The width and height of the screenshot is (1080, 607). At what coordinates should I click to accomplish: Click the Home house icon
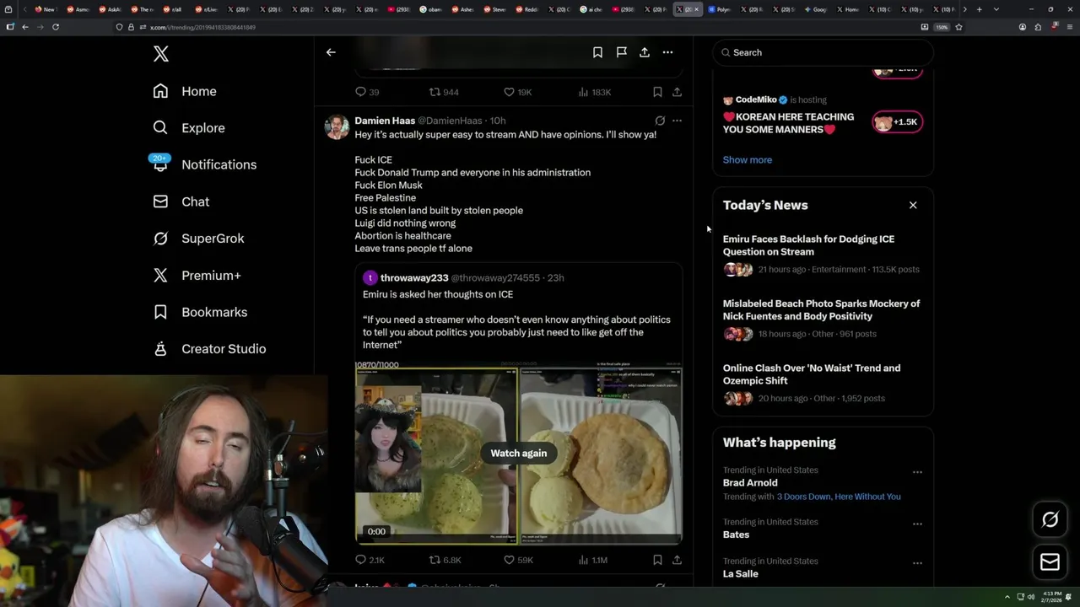pyautogui.click(x=160, y=91)
